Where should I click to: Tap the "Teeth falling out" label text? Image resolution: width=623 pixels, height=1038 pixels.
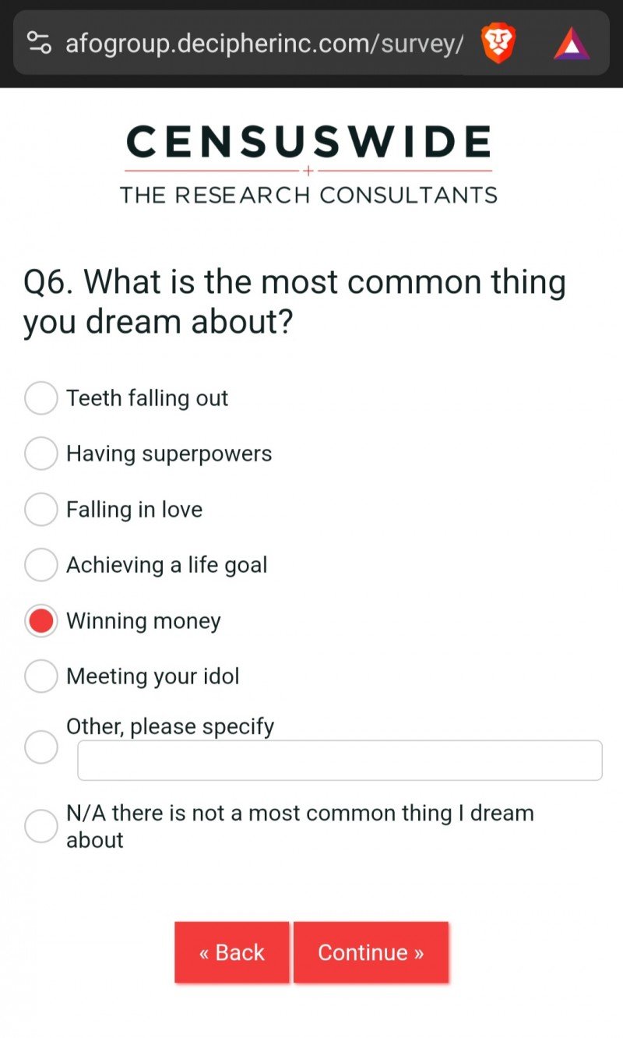click(147, 398)
